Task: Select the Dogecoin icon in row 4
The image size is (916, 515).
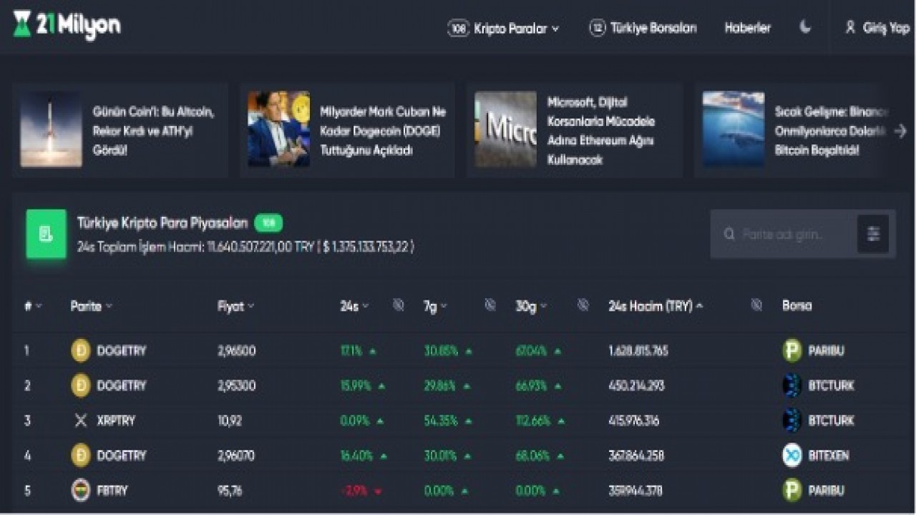Action: tap(81, 455)
